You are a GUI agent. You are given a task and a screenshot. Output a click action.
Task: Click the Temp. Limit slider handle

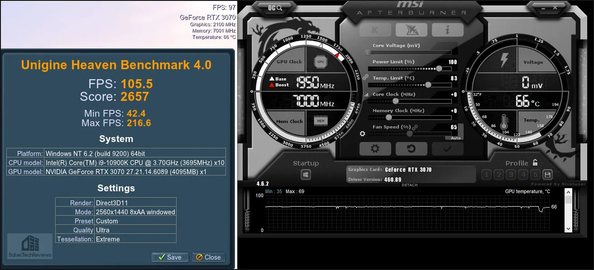click(428, 85)
